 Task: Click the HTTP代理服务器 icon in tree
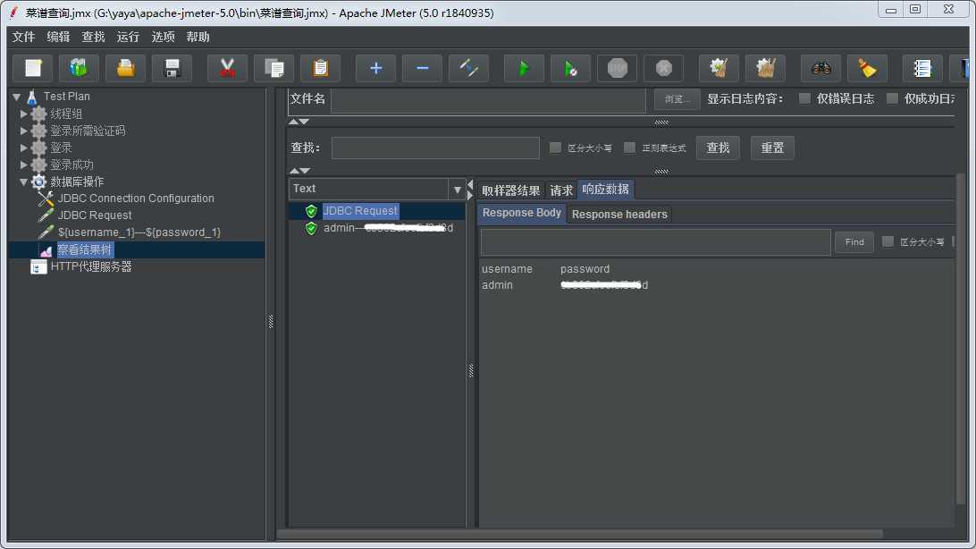(38, 267)
